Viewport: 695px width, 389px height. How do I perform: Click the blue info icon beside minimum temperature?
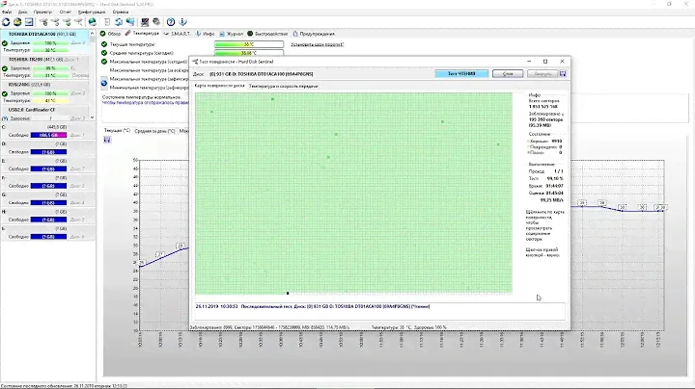pyautogui.click(x=104, y=83)
